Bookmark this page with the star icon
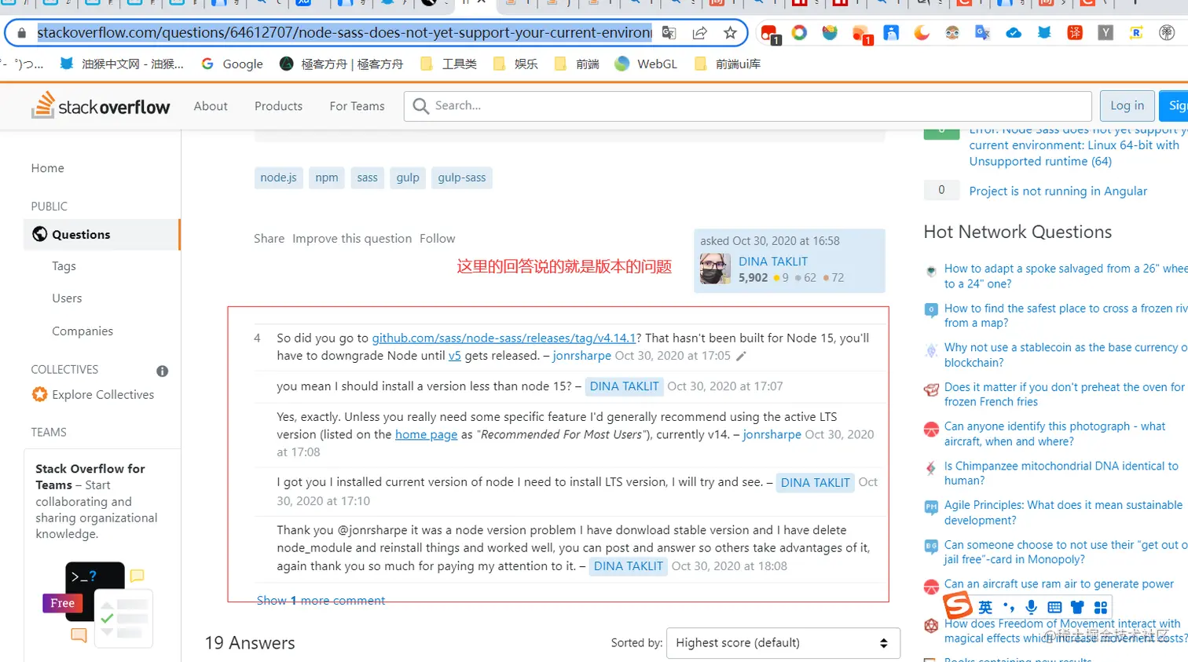 click(730, 33)
